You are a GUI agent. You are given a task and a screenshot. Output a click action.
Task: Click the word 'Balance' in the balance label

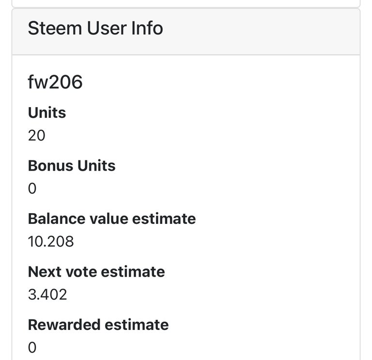click(58, 219)
